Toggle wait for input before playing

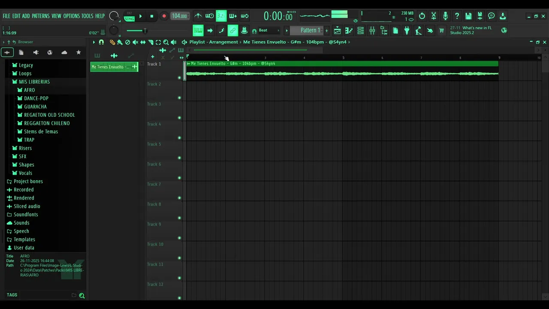click(x=209, y=16)
